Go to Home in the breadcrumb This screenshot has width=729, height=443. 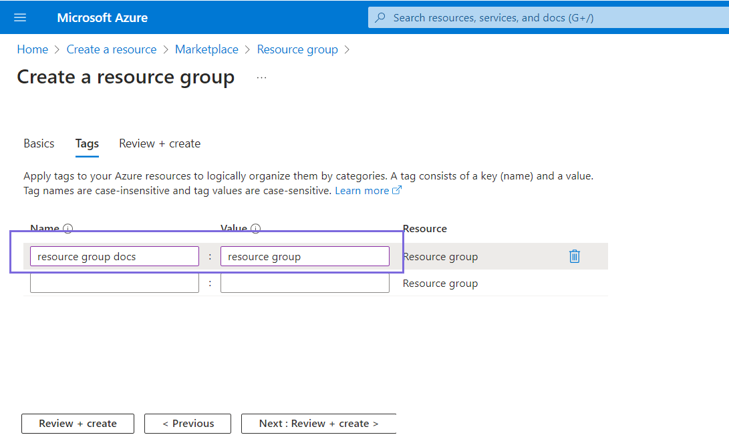point(32,49)
